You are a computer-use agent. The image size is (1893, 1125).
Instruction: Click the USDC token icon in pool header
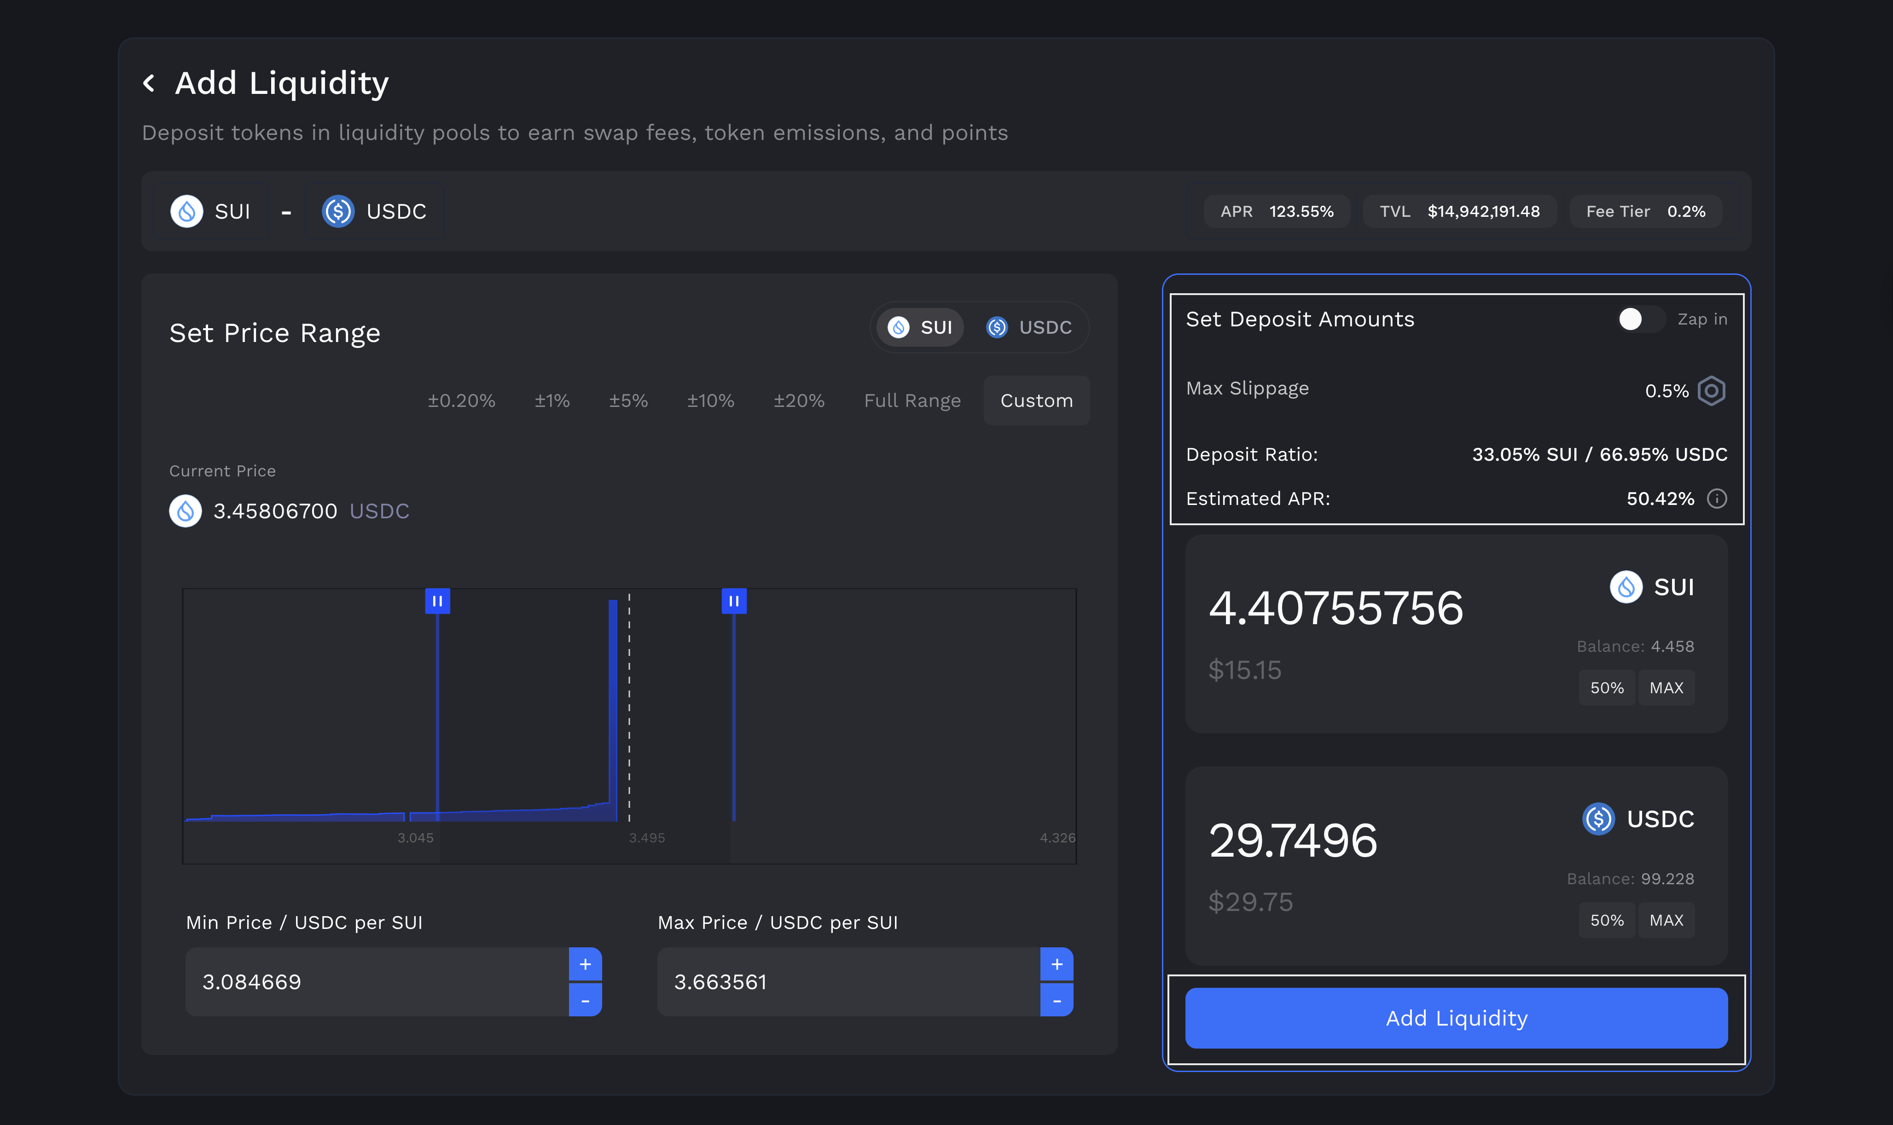(338, 211)
